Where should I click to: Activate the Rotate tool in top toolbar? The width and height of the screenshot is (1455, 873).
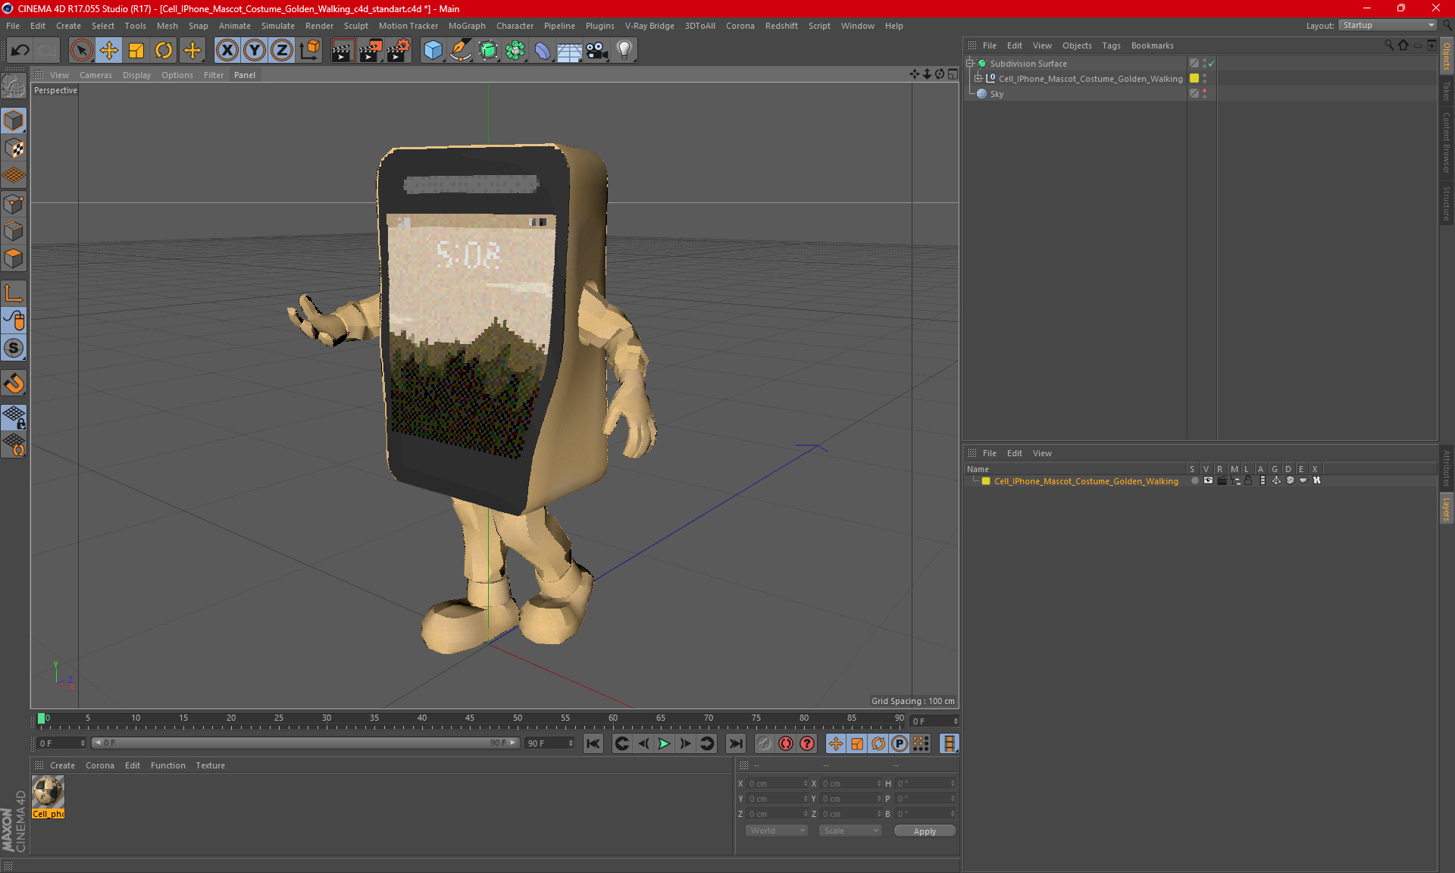[164, 51]
